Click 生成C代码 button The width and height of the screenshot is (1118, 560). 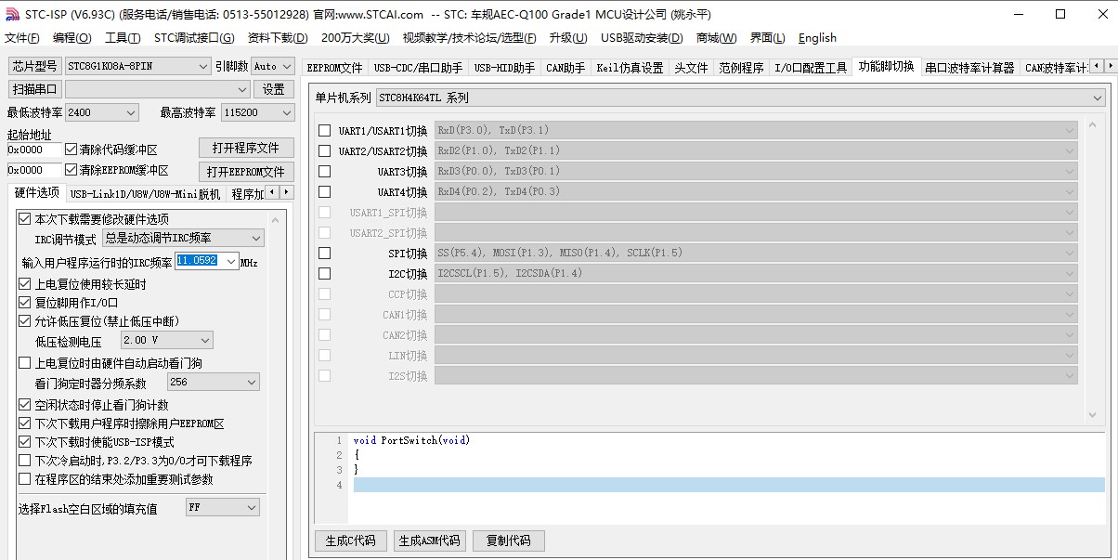(351, 540)
